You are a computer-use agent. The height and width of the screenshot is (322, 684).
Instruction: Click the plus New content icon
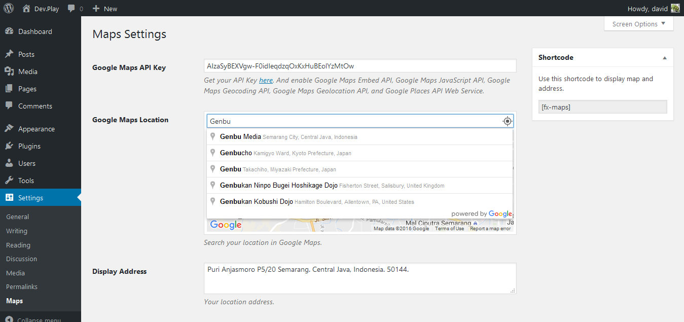click(x=96, y=9)
